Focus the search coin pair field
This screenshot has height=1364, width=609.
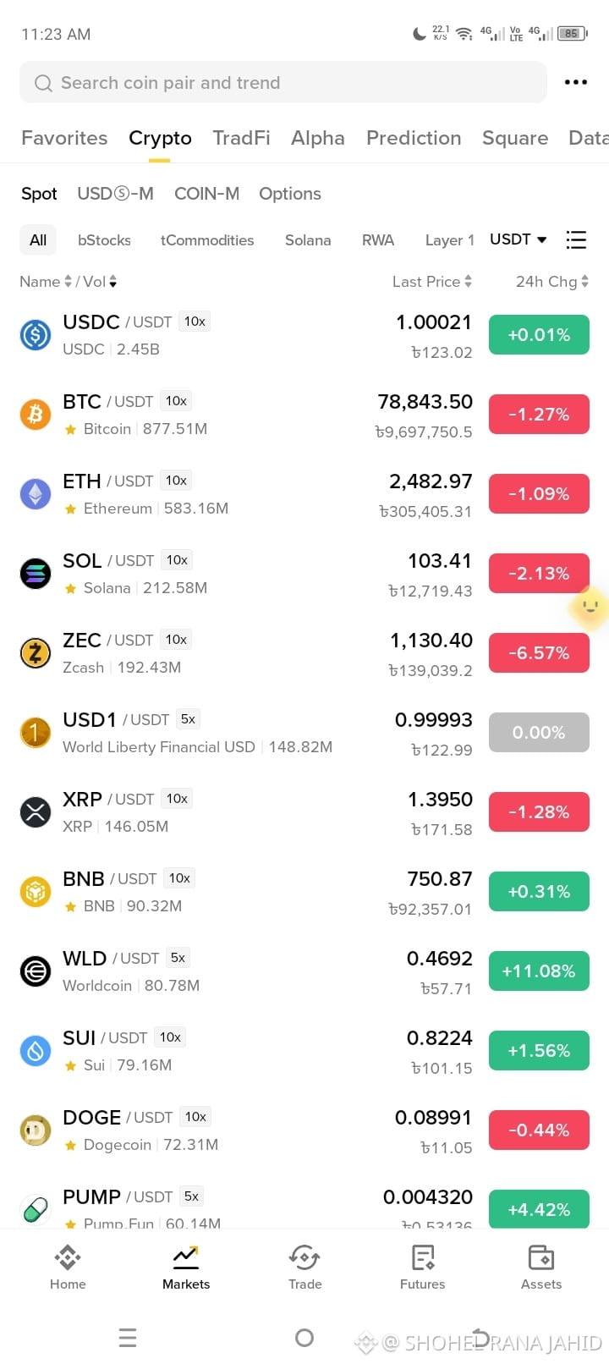[x=283, y=83]
